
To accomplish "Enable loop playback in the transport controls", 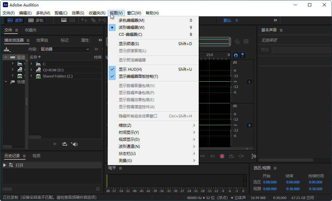I will point(231,156).
